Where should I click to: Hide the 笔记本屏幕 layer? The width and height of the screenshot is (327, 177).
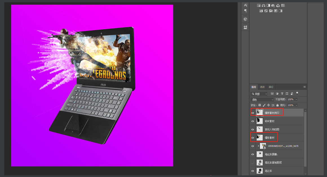coord(253,154)
